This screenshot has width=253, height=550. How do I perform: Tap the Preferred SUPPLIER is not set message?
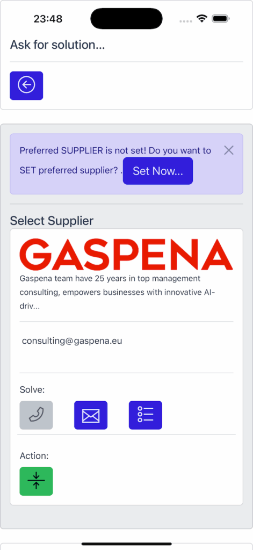coord(115,160)
